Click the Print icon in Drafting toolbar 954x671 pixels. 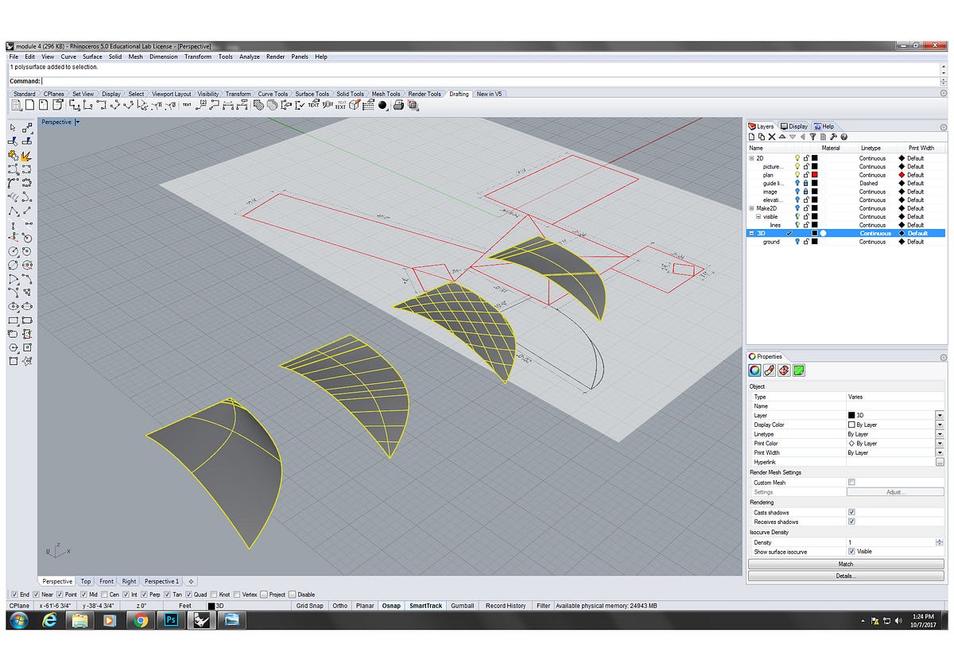pos(397,105)
